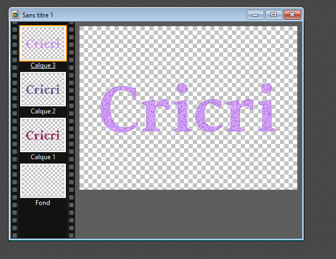336x259 pixels.
Task: Select the Calque 3 layer thumbnail
Action: pos(43,43)
